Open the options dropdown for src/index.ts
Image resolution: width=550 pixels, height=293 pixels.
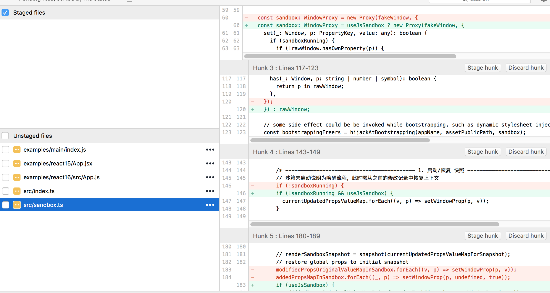pyautogui.click(x=210, y=191)
